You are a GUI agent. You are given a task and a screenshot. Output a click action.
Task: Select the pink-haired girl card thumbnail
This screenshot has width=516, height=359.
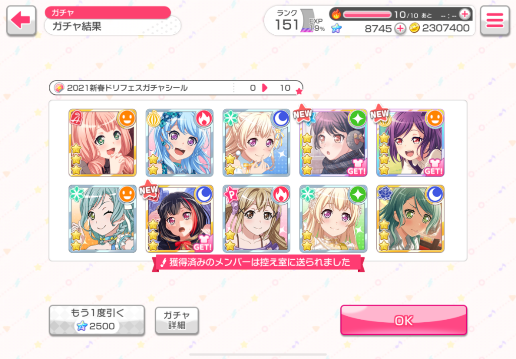pyautogui.click(x=102, y=143)
